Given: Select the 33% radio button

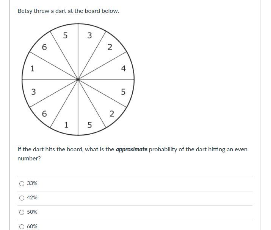Looking at the screenshot, I should click(22, 183).
